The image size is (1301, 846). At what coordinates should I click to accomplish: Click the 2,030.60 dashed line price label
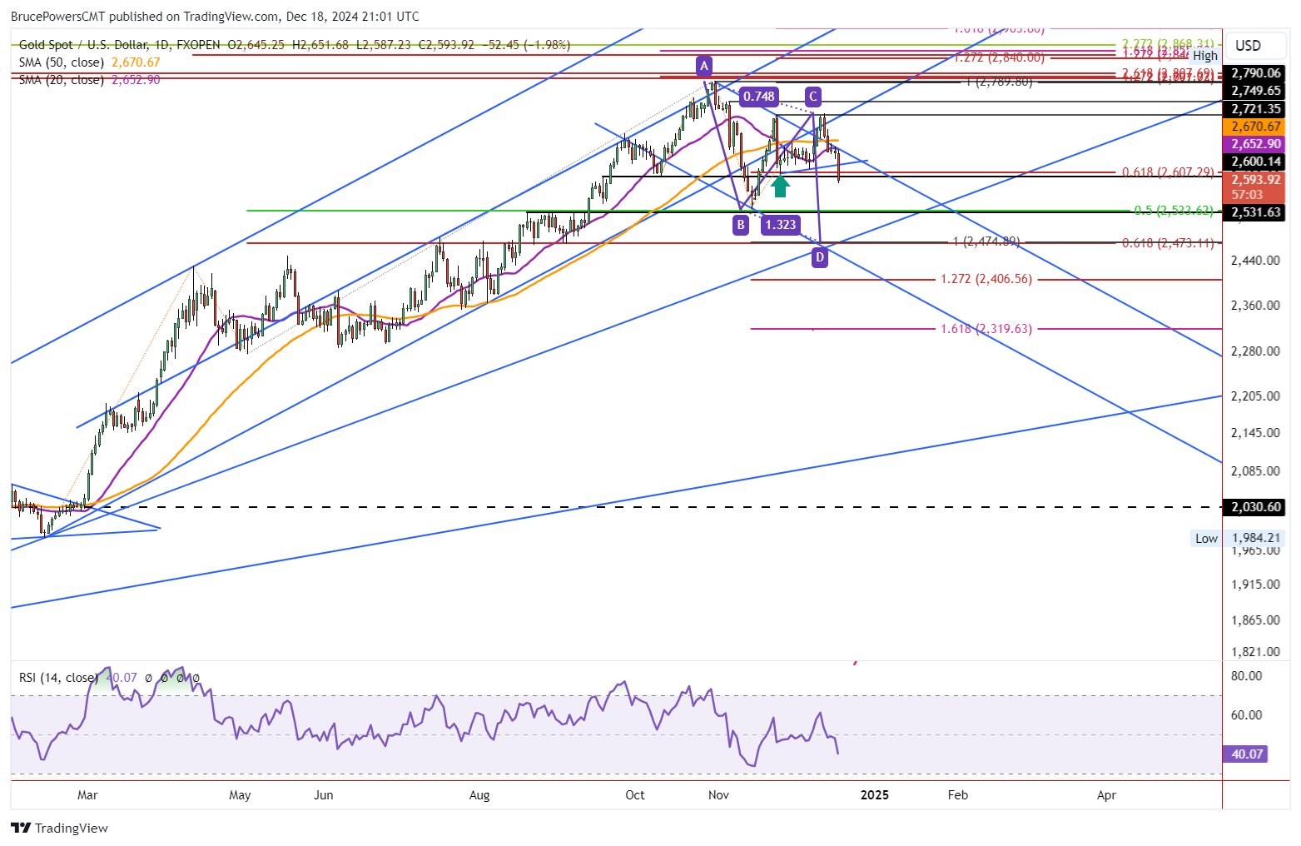click(x=1256, y=506)
